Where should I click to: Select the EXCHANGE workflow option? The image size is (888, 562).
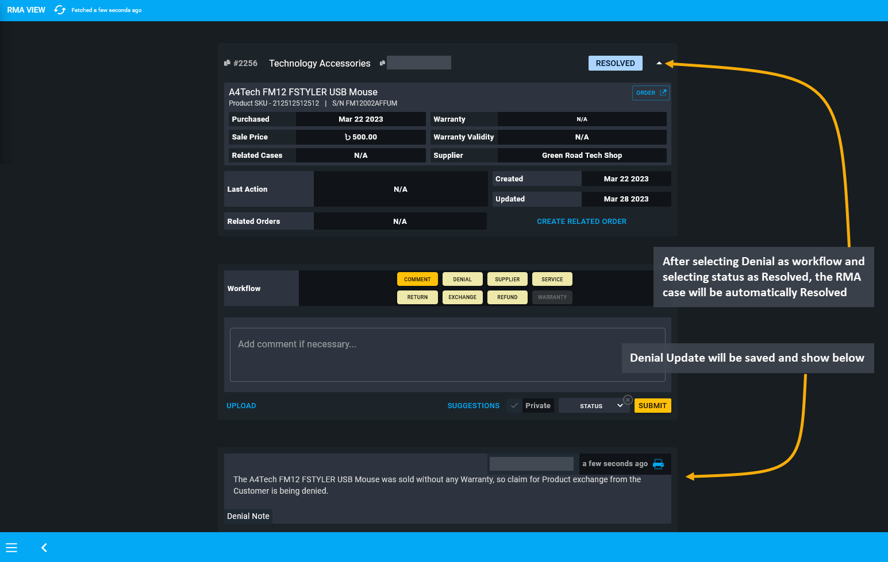462,297
